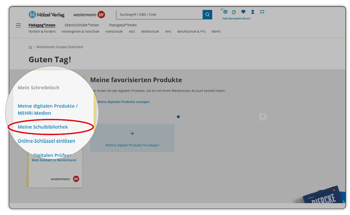
Task: Click the westermann logo in header
Action: [x=89, y=15]
